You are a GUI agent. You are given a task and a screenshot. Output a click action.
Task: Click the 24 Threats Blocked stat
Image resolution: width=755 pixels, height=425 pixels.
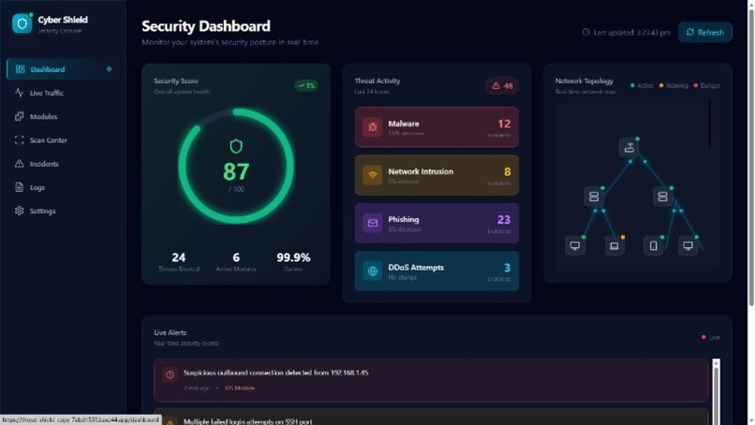pos(179,262)
